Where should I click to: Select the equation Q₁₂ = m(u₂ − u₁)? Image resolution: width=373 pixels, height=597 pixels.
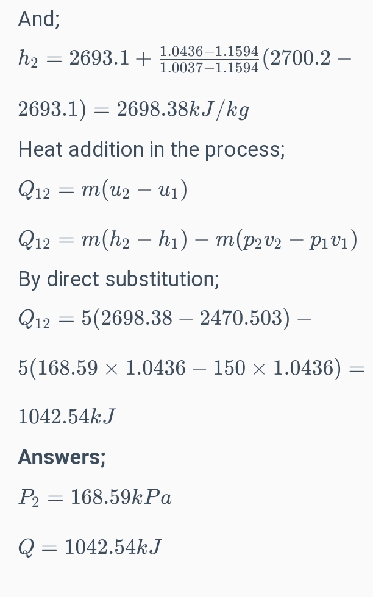coord(102,190)
